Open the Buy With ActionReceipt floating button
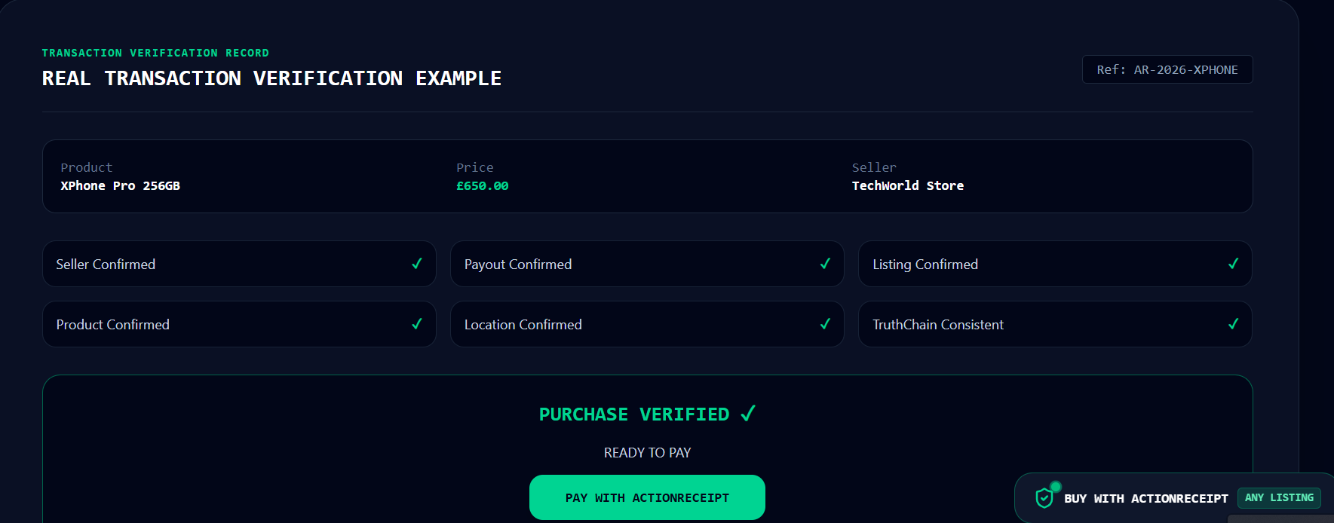The image size is (1334, 523). click(1174, 498)
